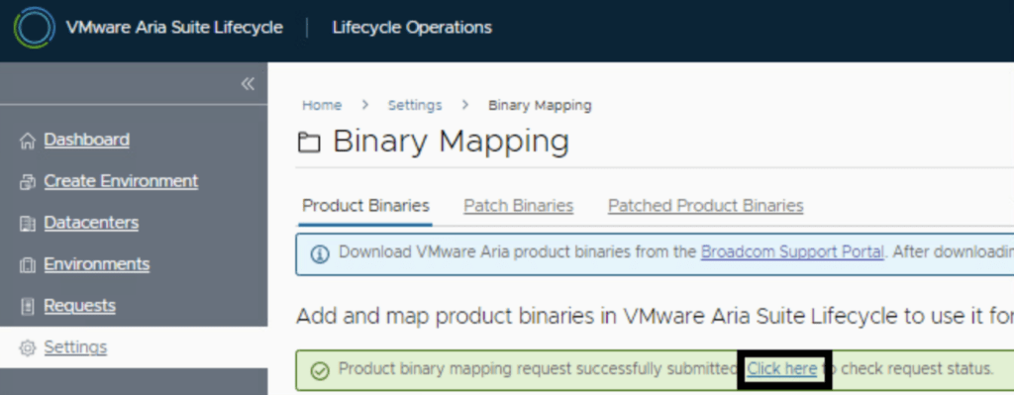Image resolution: width=1014 pixels, height=395 pixels.
Task: Click the Settings gear icon
Action: point(27,348)
